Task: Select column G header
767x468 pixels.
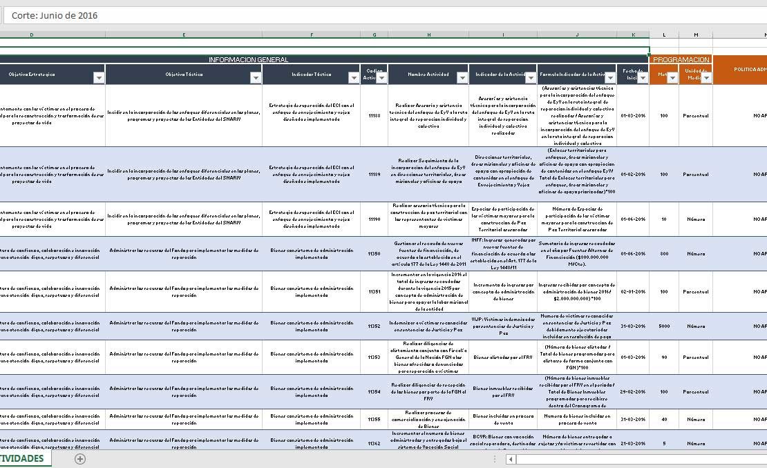Action: point(375,35)
